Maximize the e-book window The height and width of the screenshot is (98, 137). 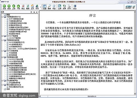coord(132,2)
